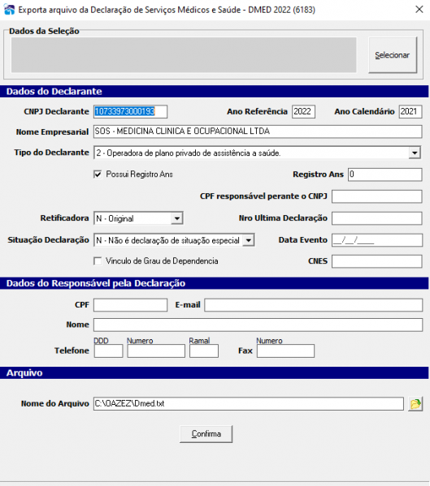Click the Telefone Numero field
This screenshot has width=430, height=486.
coord(156,351)
